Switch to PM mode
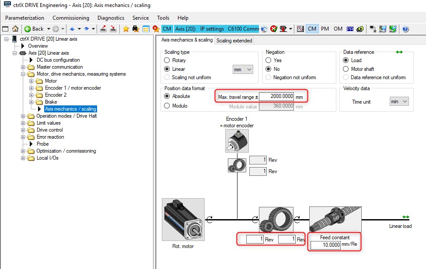Image resolution: width=426 pixels, height=269 pixels. [x=325, y=29]
